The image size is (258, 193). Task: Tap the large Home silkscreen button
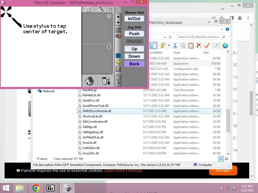click(89, 81)
